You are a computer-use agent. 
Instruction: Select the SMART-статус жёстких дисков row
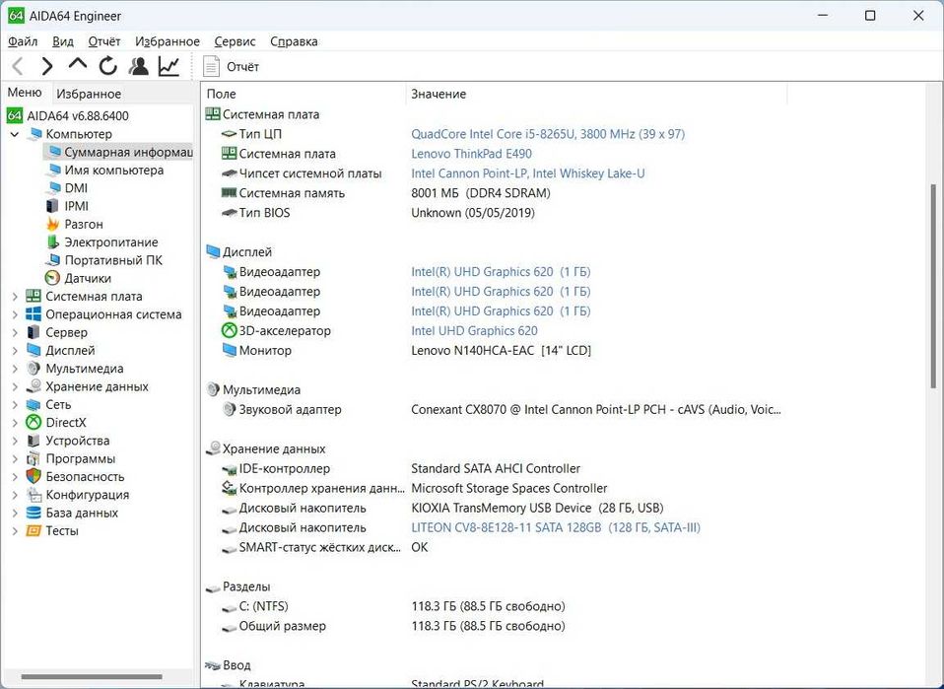[494, 547]
